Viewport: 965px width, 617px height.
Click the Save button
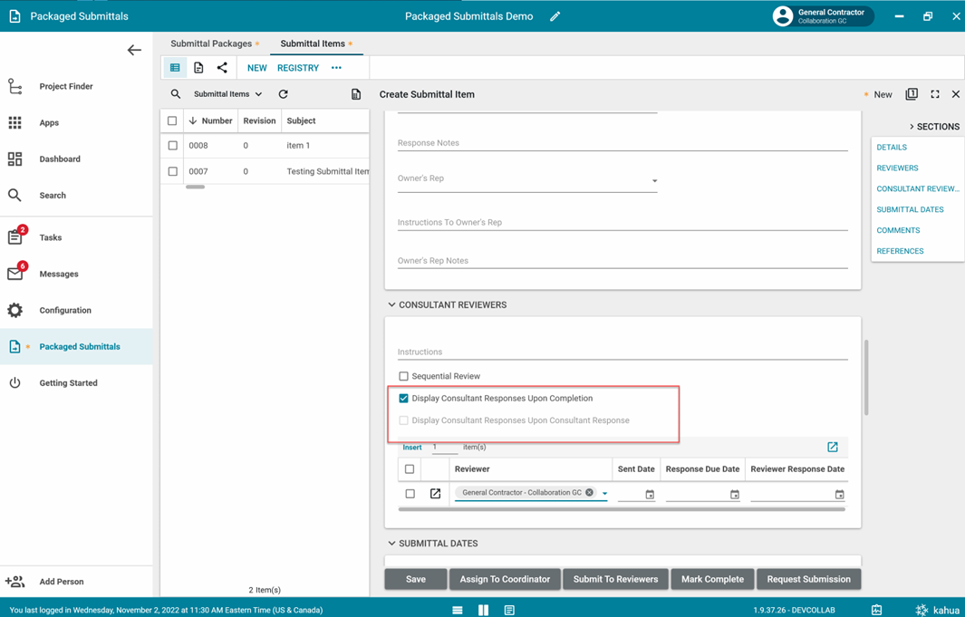pos(416,579)
